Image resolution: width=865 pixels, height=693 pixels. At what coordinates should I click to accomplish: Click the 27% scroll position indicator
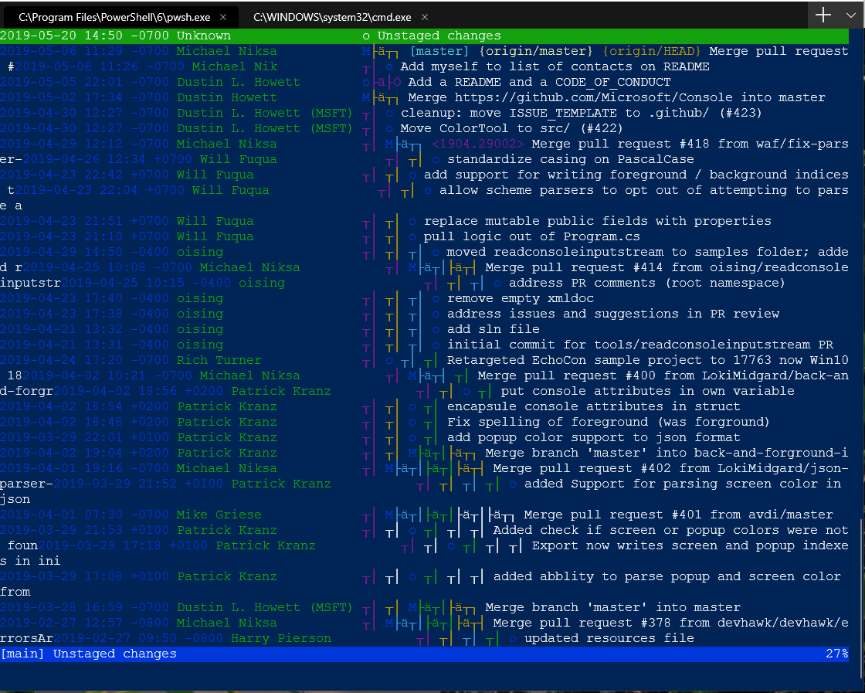coord(836,654)
